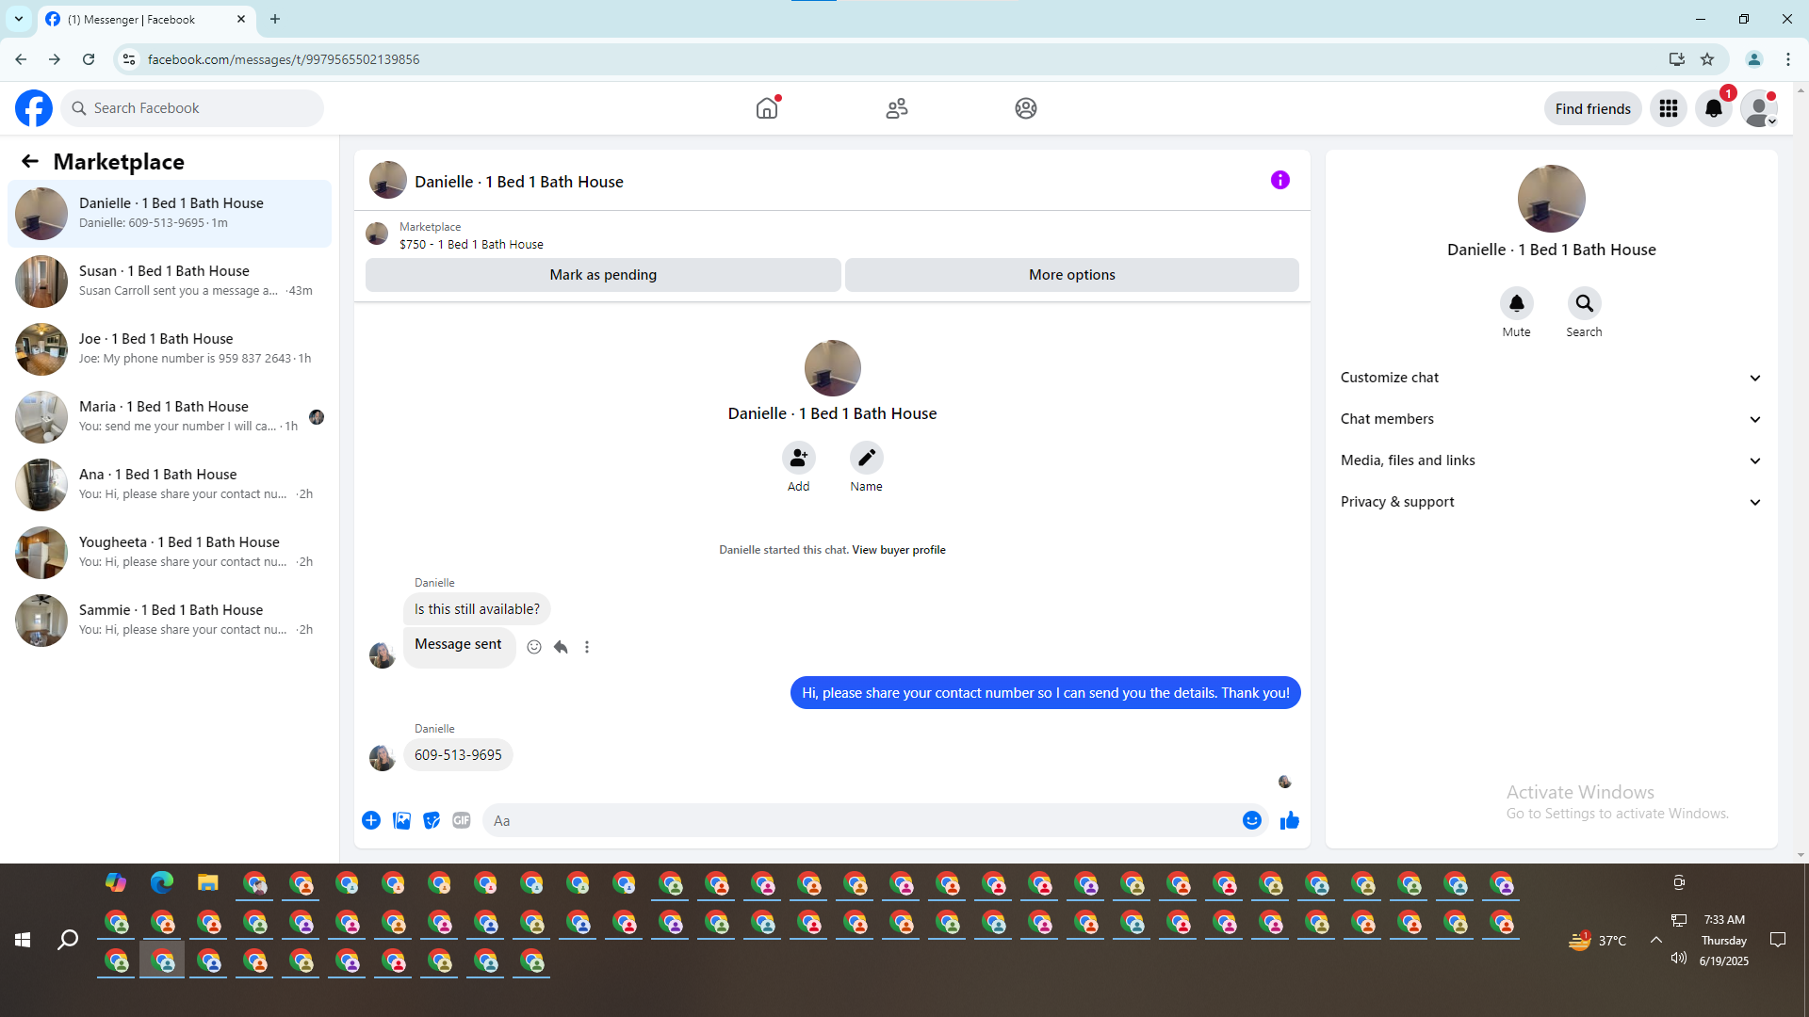This screenshot has height=1017, width=1809.
Task: Open Susan · 1 Bed 1 Bath House conversation
Action: (x=170, y=282)
